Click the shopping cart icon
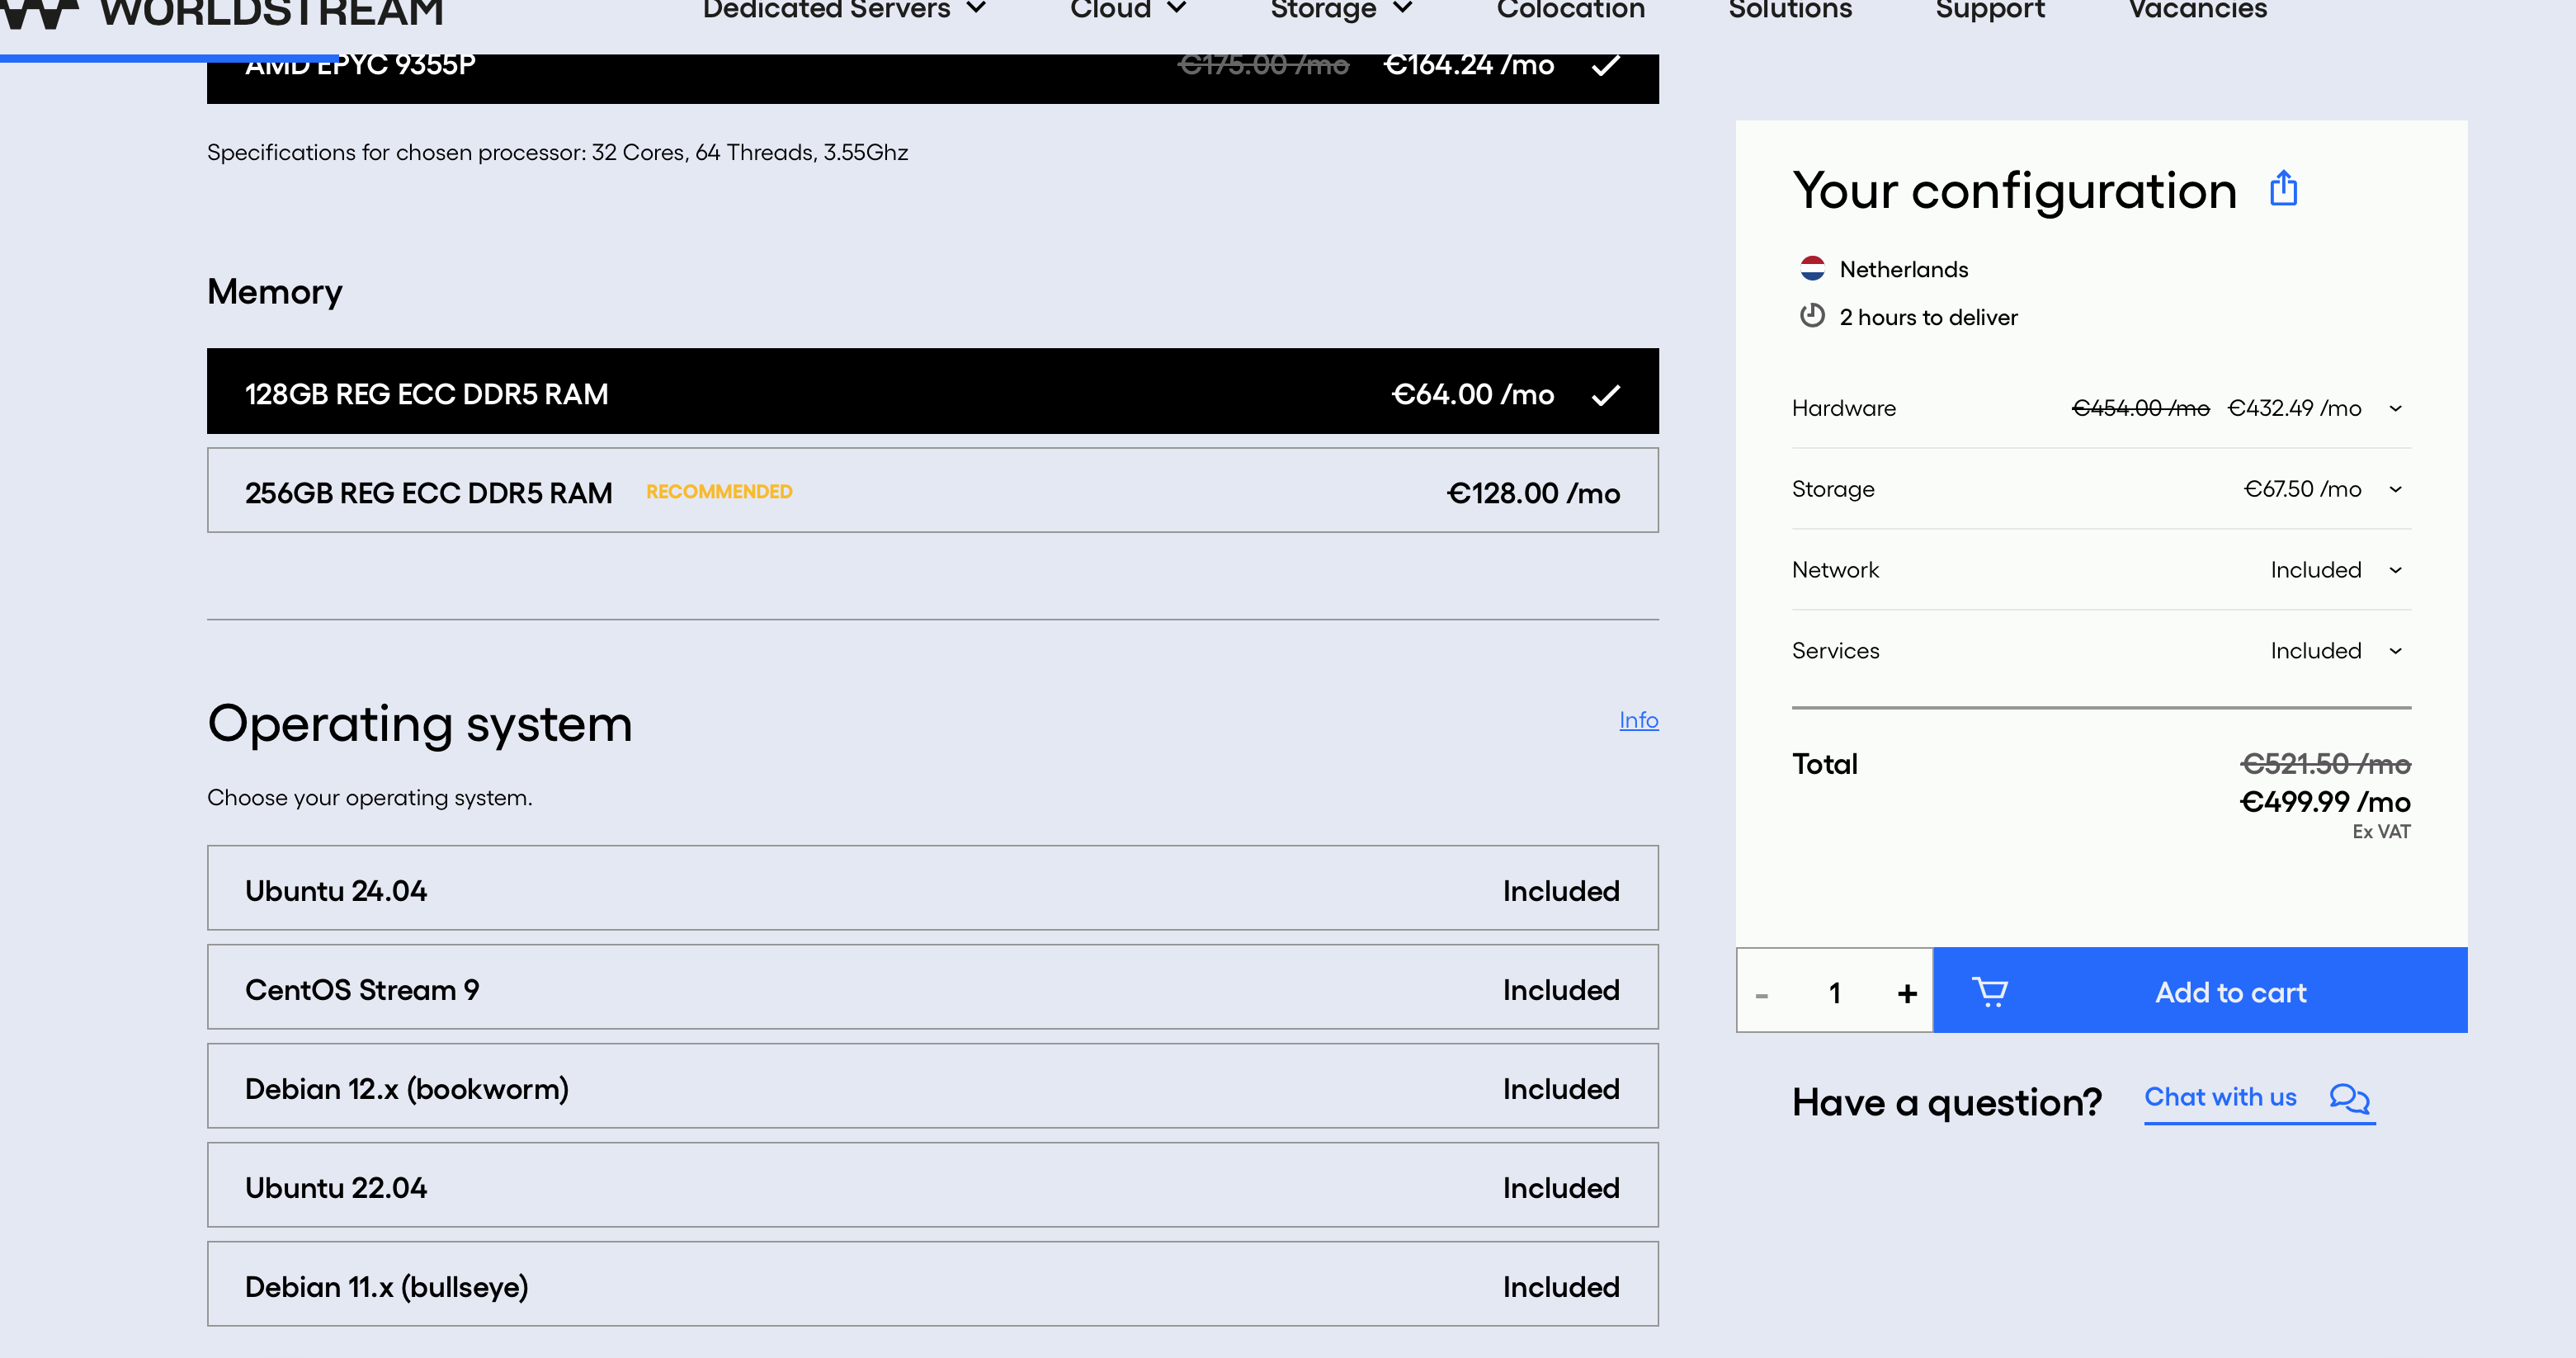This screenshot has height=1358, width=2576. click(1989, 991)
